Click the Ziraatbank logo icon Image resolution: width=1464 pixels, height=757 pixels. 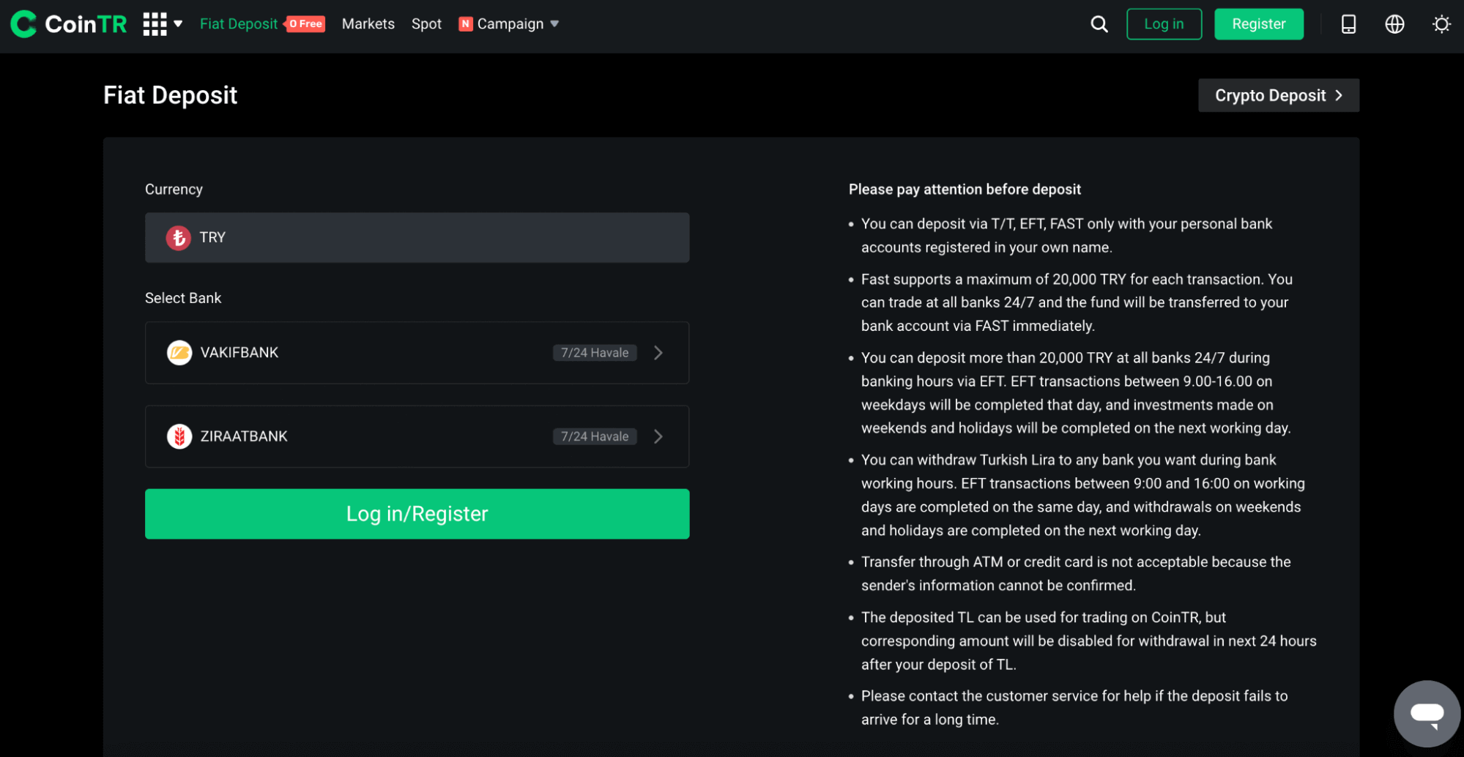tap(179, 436)
